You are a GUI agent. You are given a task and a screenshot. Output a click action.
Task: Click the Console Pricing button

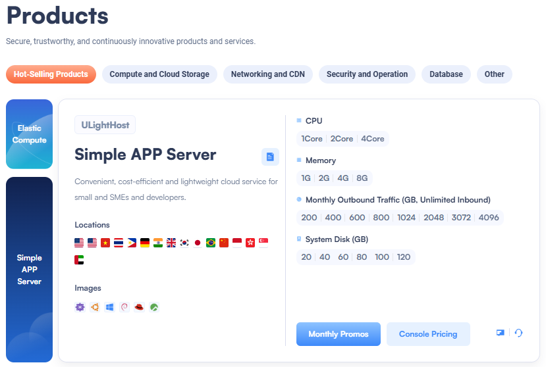coord(428,334)
